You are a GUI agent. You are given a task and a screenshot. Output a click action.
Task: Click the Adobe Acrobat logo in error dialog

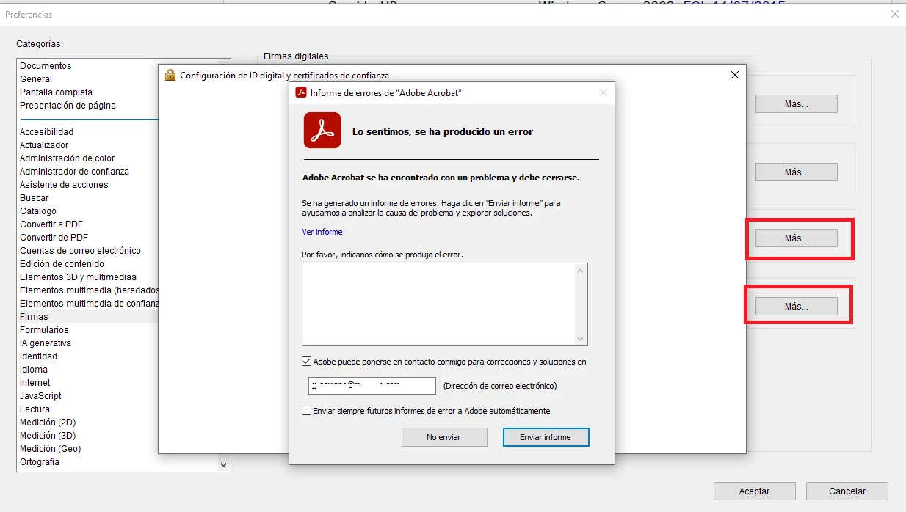(322, 131)
